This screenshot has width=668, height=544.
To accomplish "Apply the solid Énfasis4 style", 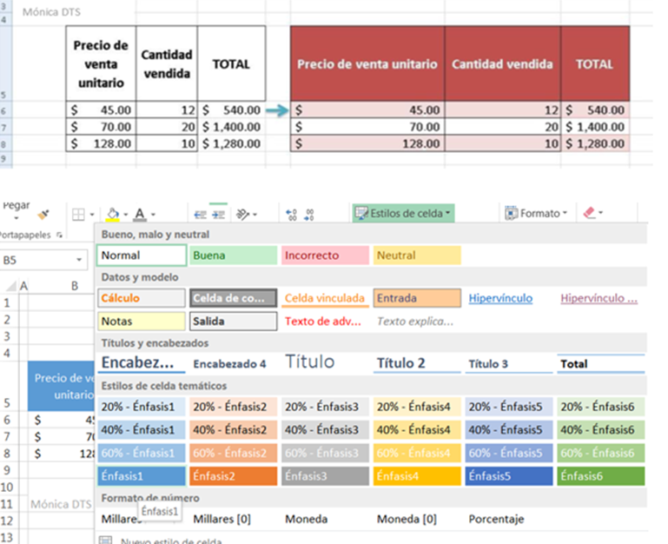I will [417, 476].
